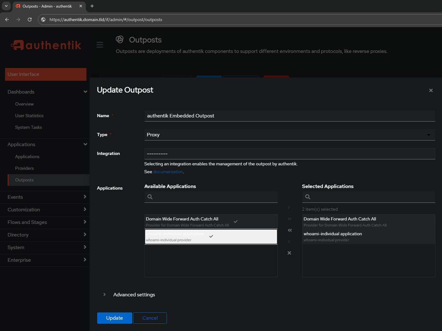Reload the page with the refresh icon
442x331 pixels.
click(30, 20)
